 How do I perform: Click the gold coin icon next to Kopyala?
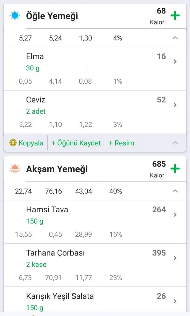pyautogui.click(x=13, y=143)
